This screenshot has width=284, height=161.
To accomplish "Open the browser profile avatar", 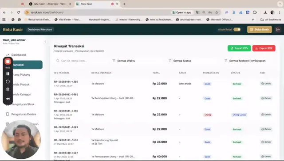I will point(272,12).
